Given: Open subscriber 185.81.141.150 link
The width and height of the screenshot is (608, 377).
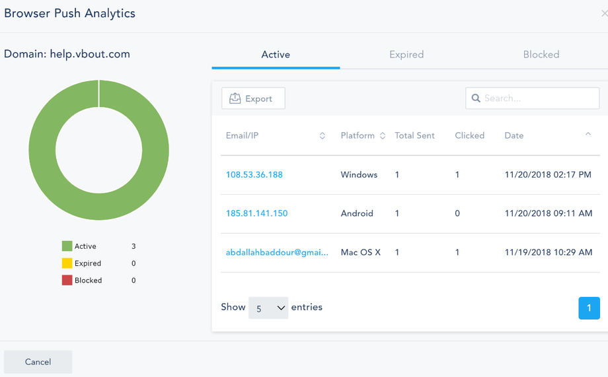Looking at the screenshot, I should tap(257, 213).
